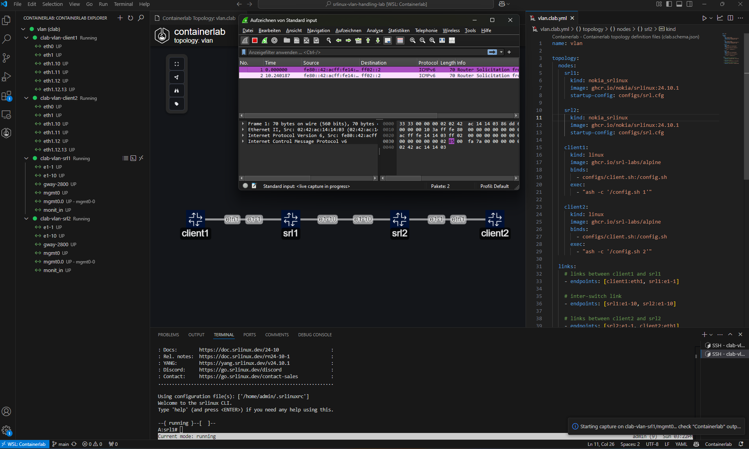
Task: Expand Frame 1 packet details
Action: point(243,124)
